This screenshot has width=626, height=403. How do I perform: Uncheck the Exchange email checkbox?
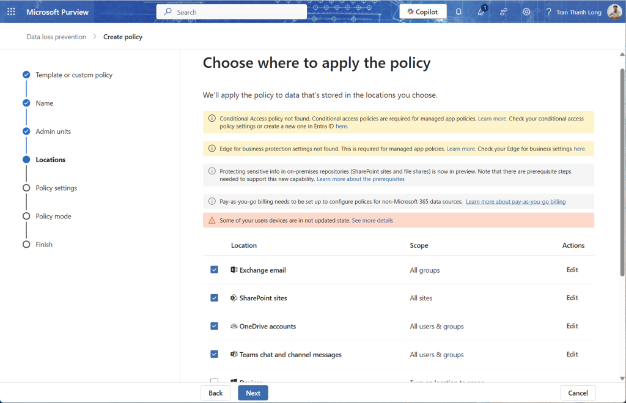pos(214,270)
